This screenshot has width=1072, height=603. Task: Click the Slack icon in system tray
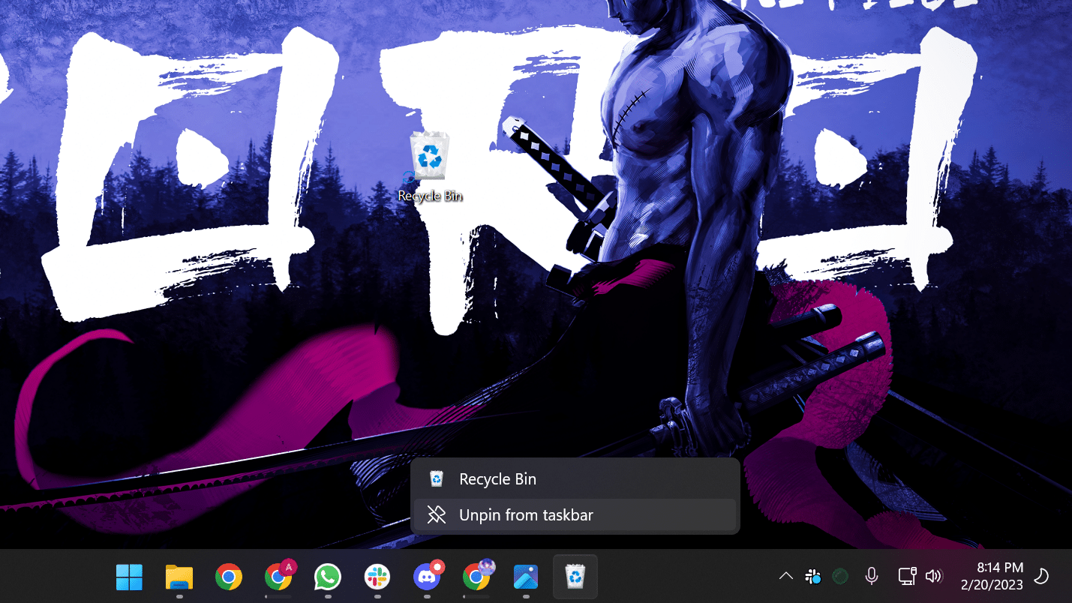pyautogui.click(x=812, y=576)
